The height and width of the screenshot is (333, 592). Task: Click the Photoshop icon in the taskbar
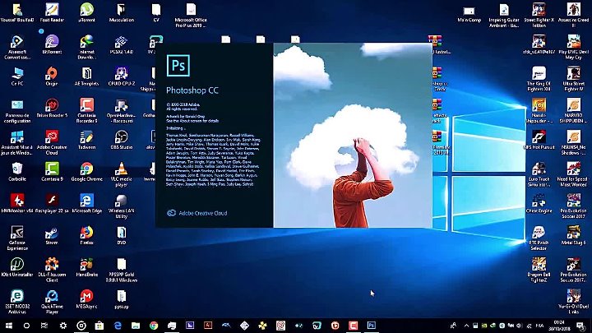372,326
